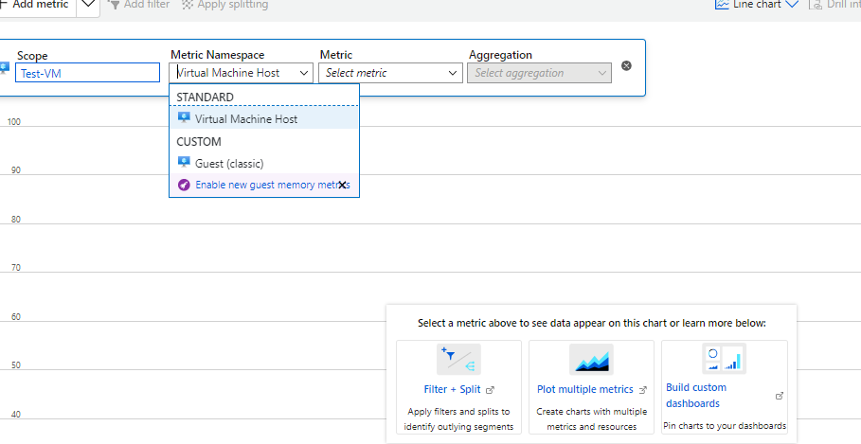Open the Select metric dropdown
This screenshot has width=861, height=444.
[390, 73]
